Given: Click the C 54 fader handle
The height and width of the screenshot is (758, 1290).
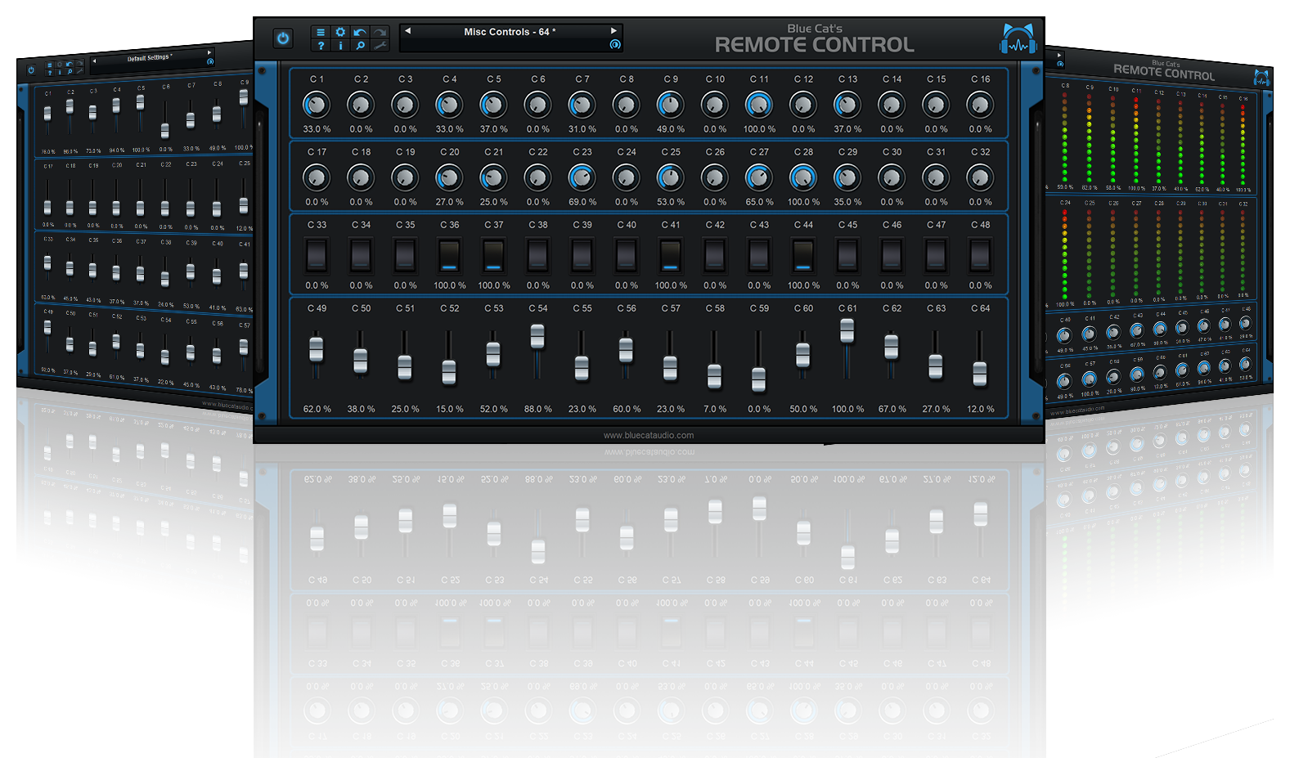Looking at the screenshot, I should click(x=537, y=336).
